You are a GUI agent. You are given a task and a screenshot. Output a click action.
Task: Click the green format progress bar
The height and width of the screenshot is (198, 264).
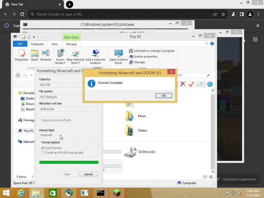pos(69,162)
